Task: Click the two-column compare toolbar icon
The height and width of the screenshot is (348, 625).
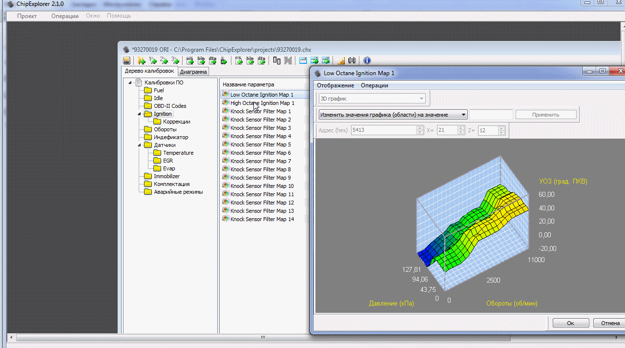Action: [x=277, y=61]
